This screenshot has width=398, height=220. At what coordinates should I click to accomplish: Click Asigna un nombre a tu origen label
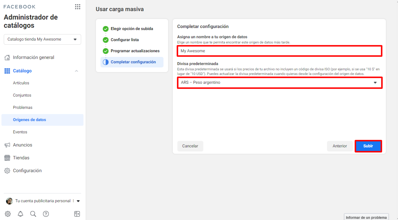212,37
